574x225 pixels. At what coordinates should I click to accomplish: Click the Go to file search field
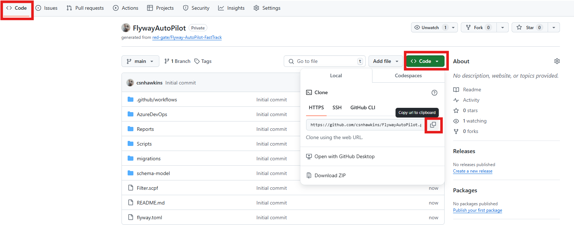(324, 61)
